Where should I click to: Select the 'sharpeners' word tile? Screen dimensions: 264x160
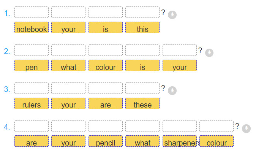[180, 141]
